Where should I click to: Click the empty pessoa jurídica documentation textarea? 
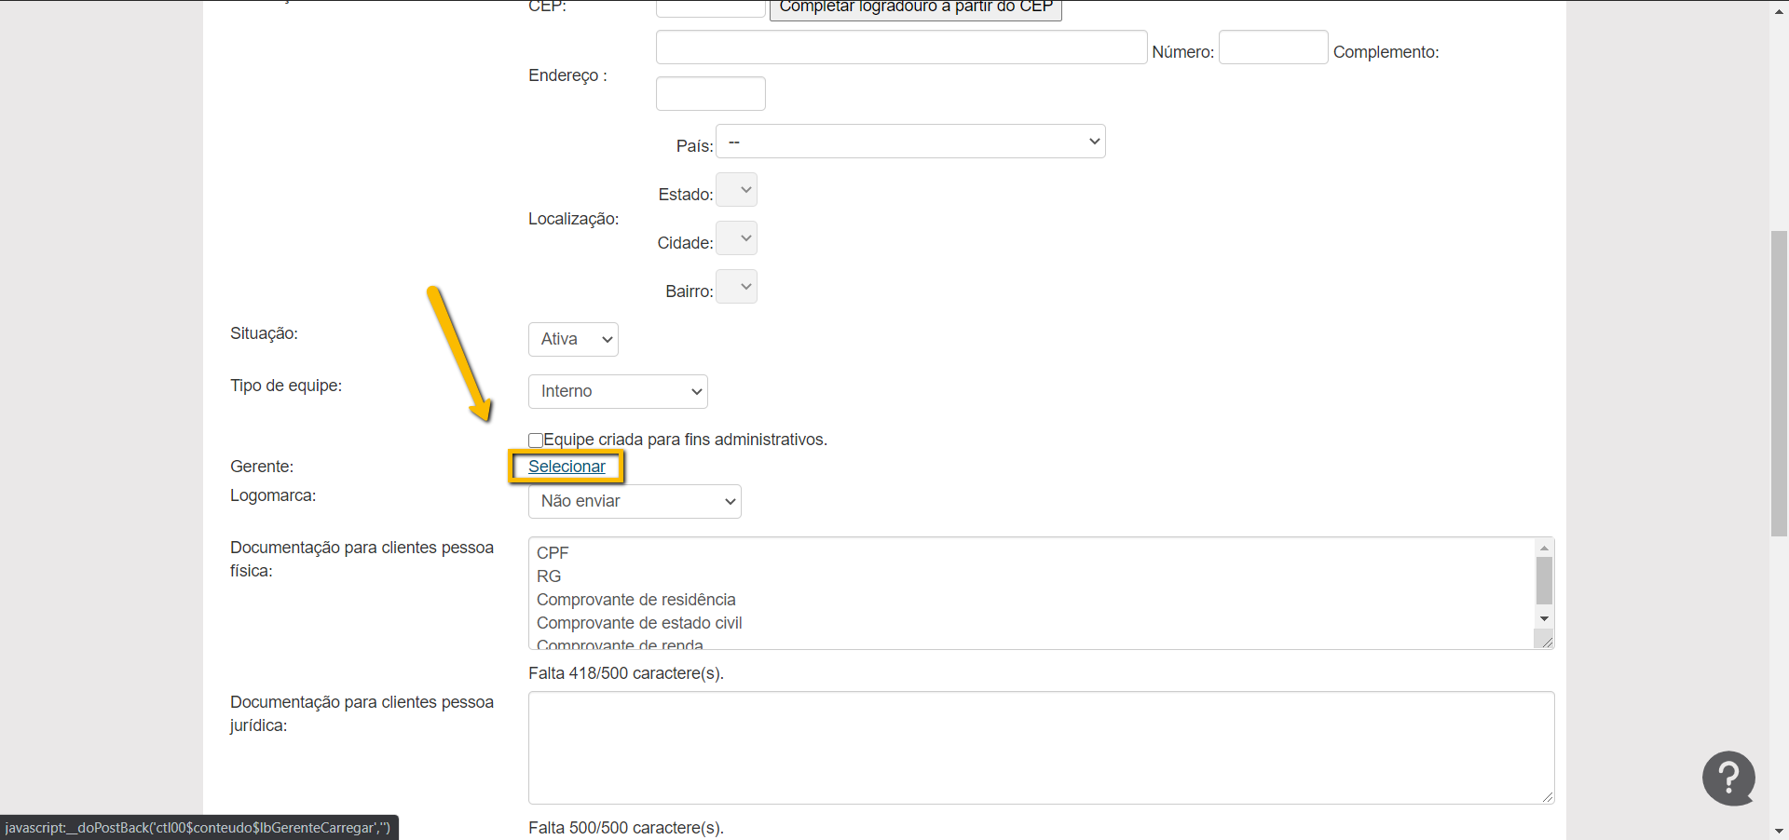pos(1040,747)
